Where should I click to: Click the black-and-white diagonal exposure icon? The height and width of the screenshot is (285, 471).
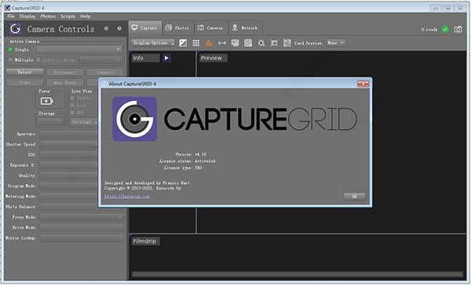(183, 43)
